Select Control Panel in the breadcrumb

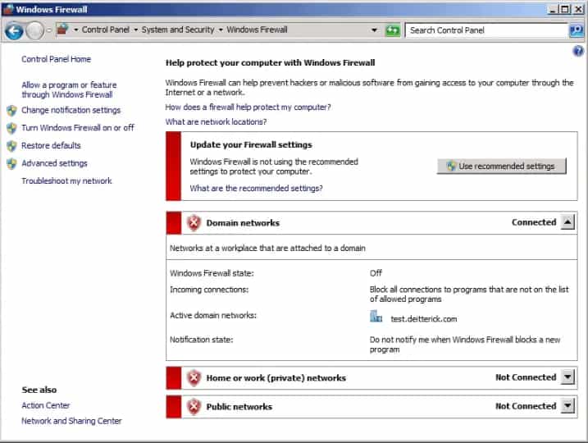coord(105,30)
